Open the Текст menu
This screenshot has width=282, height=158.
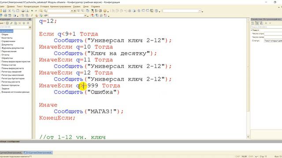coord(19,7)
